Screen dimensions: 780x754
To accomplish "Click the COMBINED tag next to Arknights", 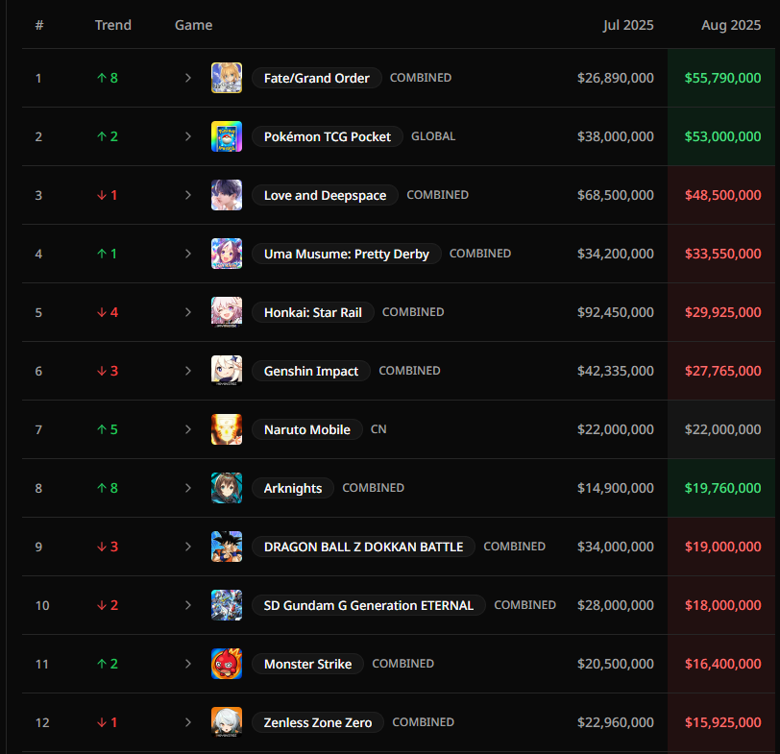I will (373, 488).
